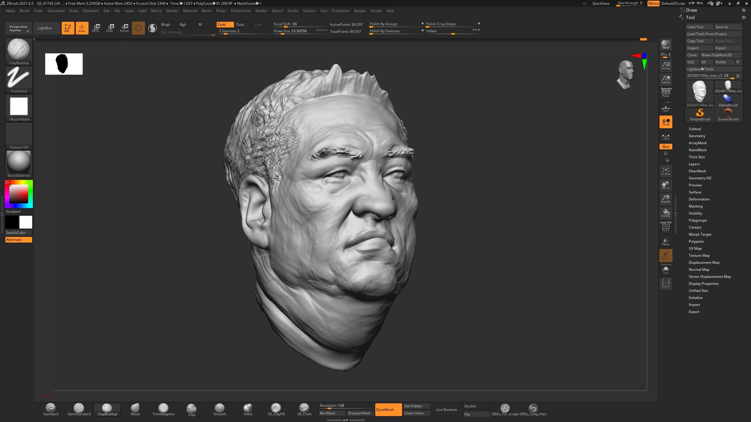
Task: Expand the Subtool section
Action: tap(695, 129)
